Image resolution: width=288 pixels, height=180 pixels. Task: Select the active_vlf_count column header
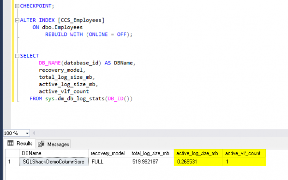[244, 153]
